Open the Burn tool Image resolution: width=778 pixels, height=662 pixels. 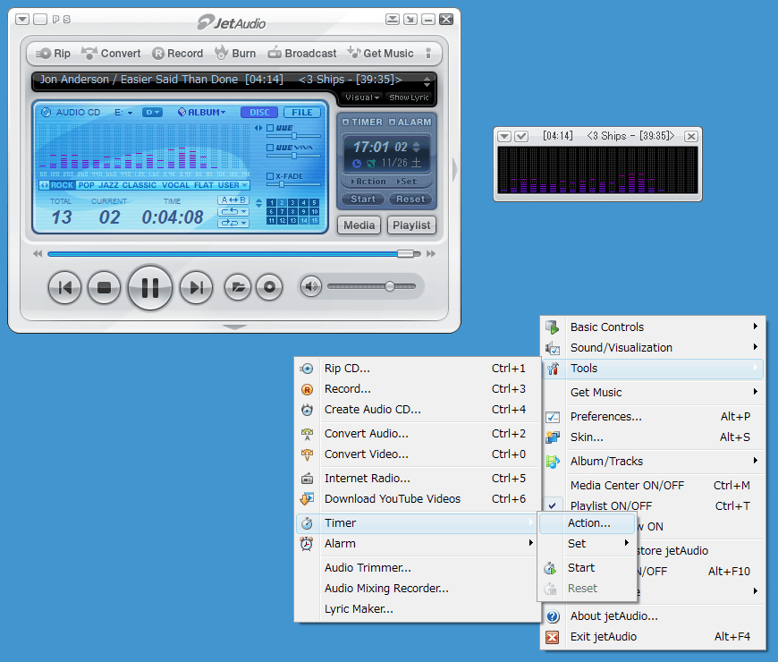[235, 53]
